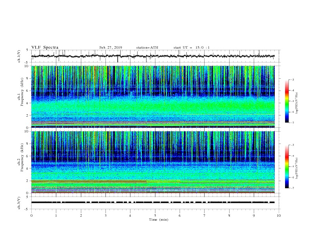Viewport: 314px width, 242px height.
Task: Click time axis tick label "9"
Action: coord(254,216)
